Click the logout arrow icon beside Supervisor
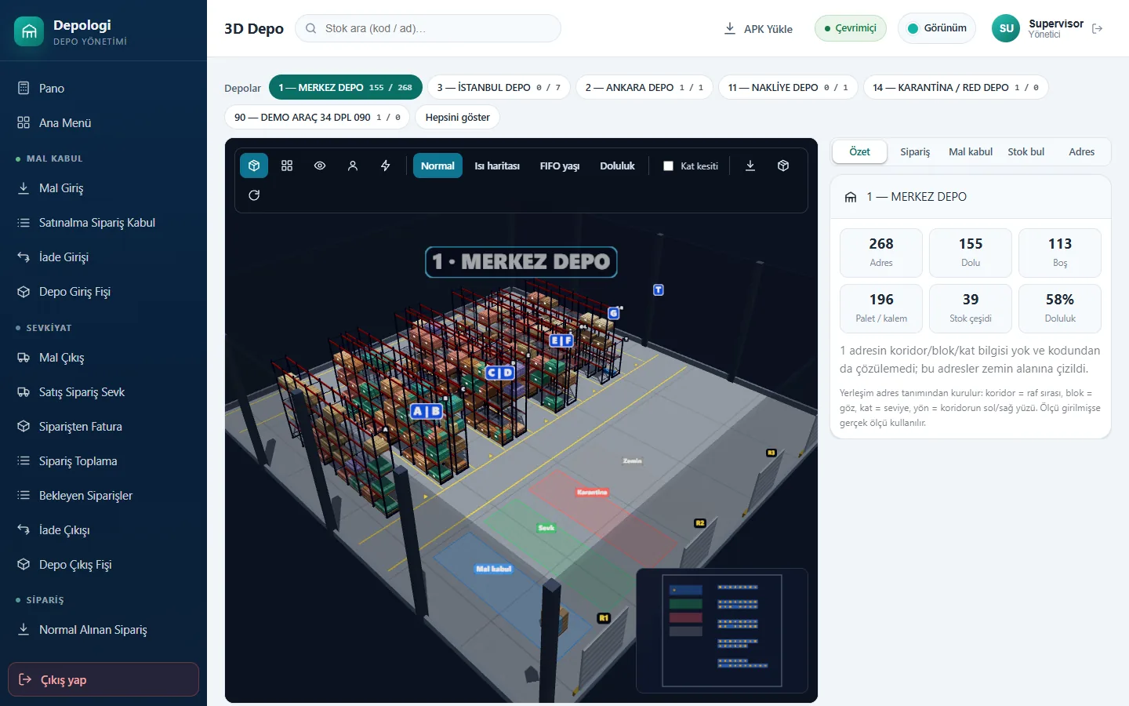The image size is (1129, 706). pyautogui.click(x=1098, y=28)
